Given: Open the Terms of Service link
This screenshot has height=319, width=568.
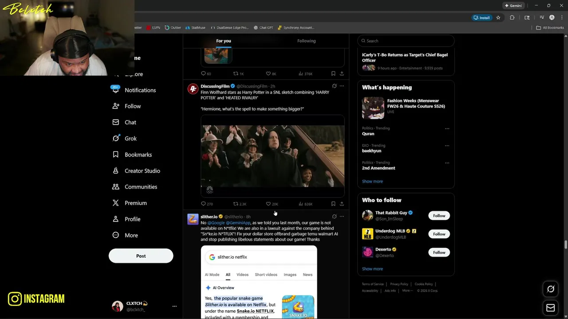Looking at the screenshot, I should pyautogui.click(x=373, y=284).
